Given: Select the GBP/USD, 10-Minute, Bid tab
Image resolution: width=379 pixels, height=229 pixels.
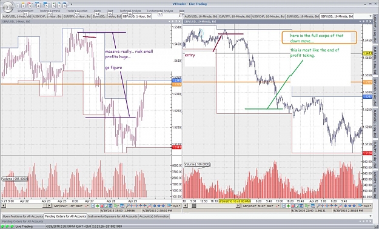Looking at the screenshot, I should 337,16.
